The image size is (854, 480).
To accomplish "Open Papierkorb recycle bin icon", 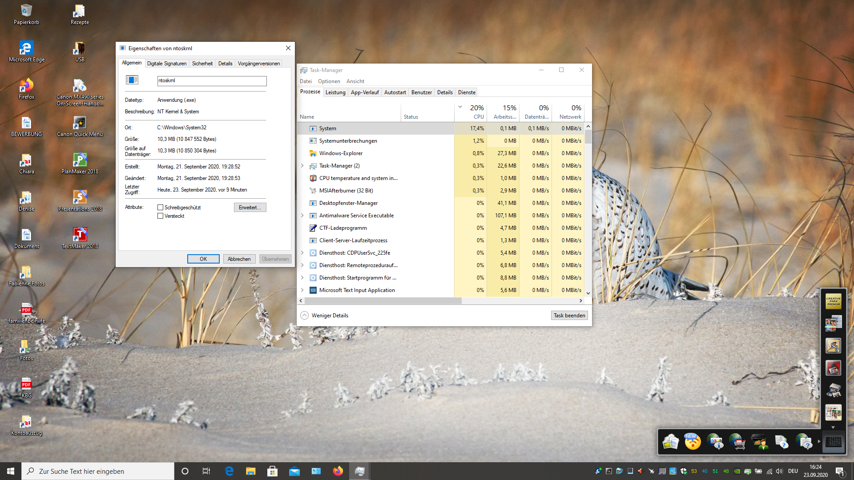I will 26,11.
